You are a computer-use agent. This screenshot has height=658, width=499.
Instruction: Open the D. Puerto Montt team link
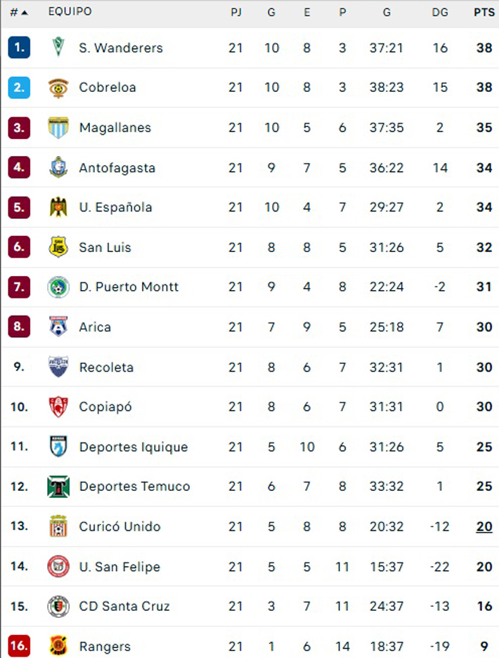pyautogui.click(x=129, y=287)
